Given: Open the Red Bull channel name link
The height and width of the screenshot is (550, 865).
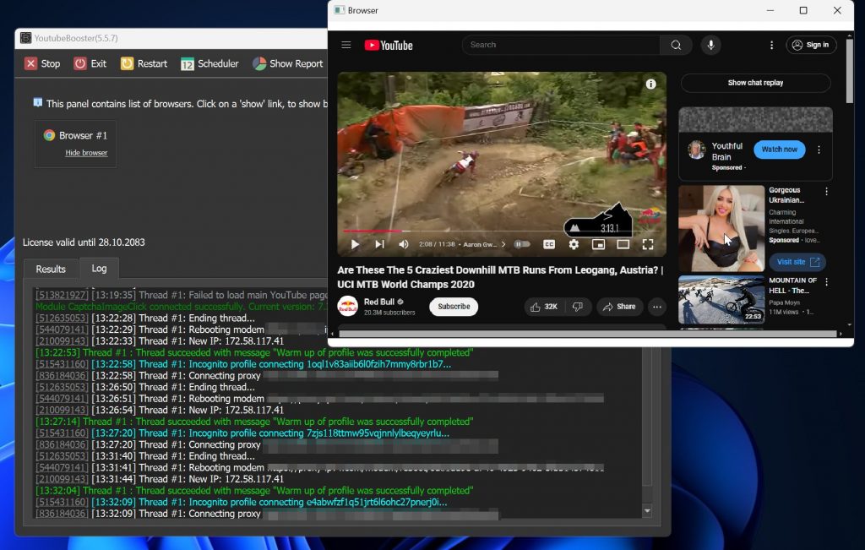Looking at the screenshot, I should 379,302.
